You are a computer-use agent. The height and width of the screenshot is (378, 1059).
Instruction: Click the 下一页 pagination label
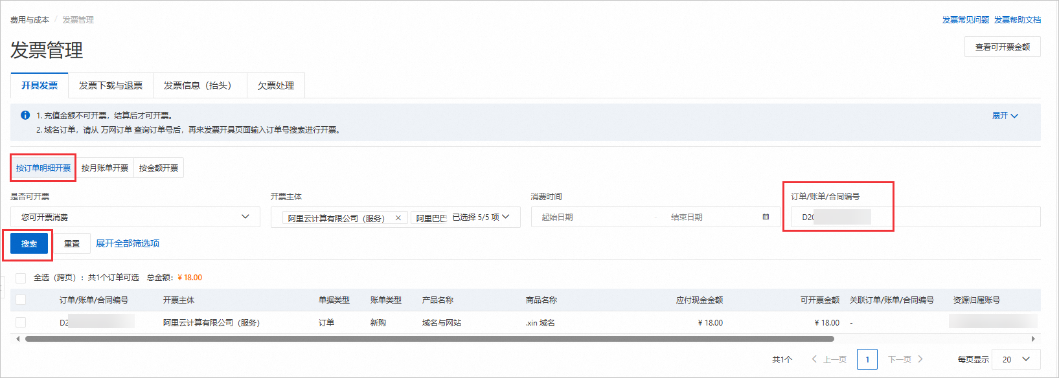pyautogui.click(x=900, y=359)
